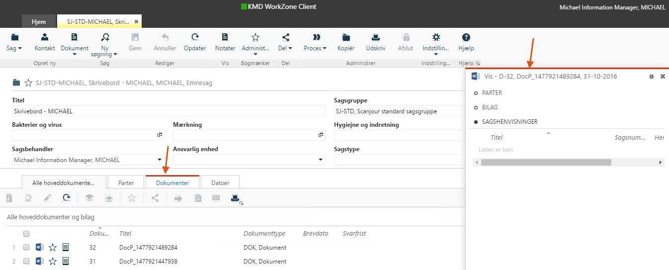Star document DocP_1477921489284 as favorite
Screen dimensions: 669x270
[53, 247]
